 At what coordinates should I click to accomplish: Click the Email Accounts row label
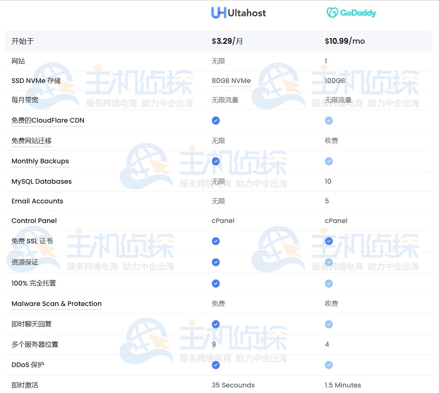37,201
